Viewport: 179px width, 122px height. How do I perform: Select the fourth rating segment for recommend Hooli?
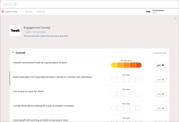(132, 65)
